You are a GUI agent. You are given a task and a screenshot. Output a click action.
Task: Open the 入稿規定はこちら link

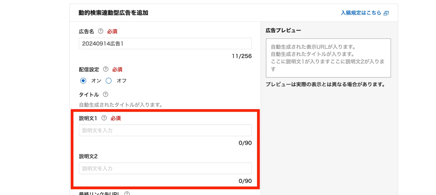pyautogui.click(x=361, y=13)
